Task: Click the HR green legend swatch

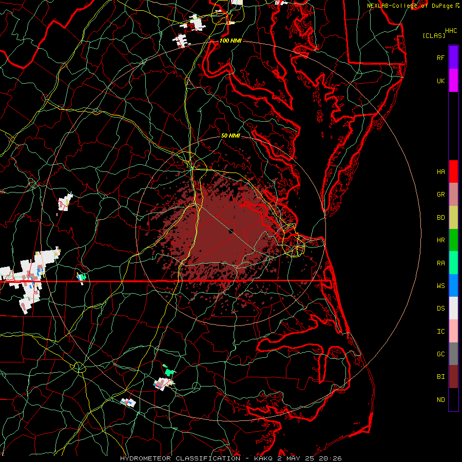Action: 453,240
